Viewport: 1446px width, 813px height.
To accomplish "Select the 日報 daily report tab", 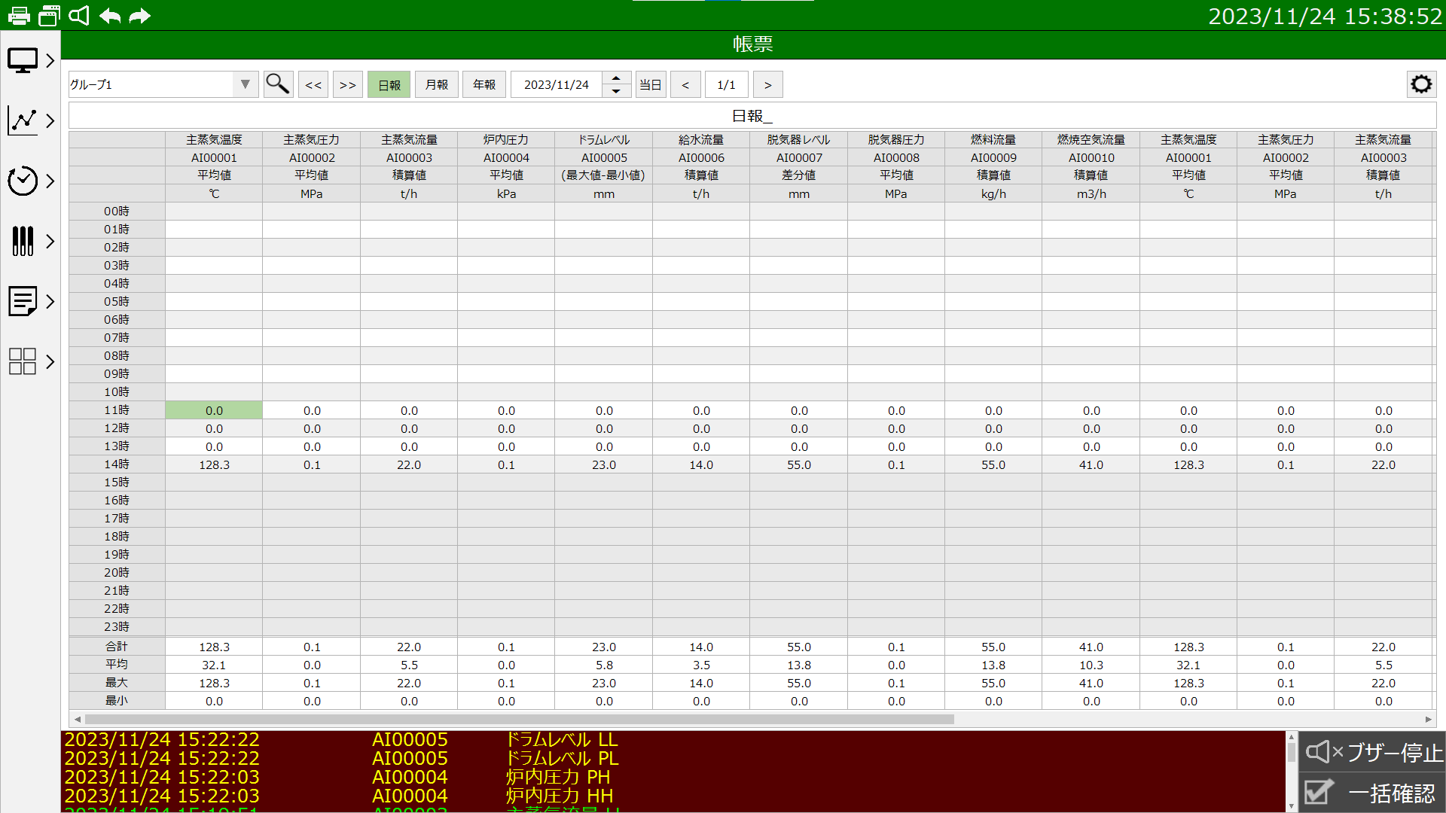I will (x=389, y=84).
